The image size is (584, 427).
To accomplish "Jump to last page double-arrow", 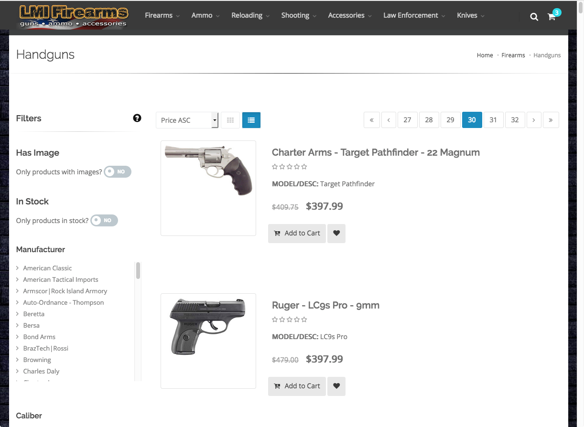I will point(551,120).
